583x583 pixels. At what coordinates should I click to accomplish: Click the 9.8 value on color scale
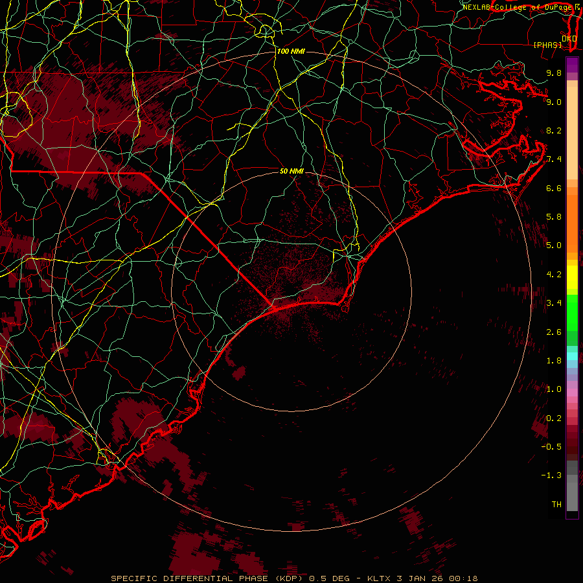click(x=554, y=73)
